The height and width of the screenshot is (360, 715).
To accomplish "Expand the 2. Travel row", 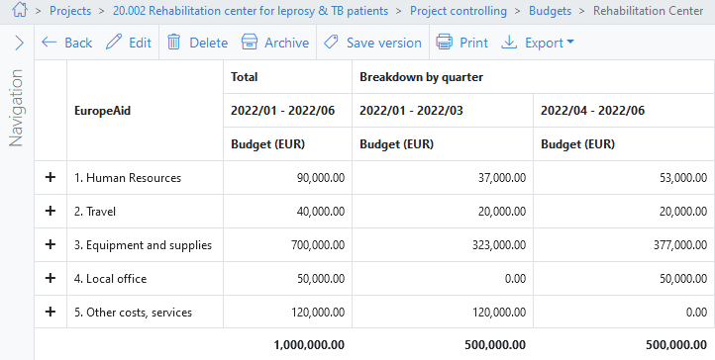I will click(51, 212).
